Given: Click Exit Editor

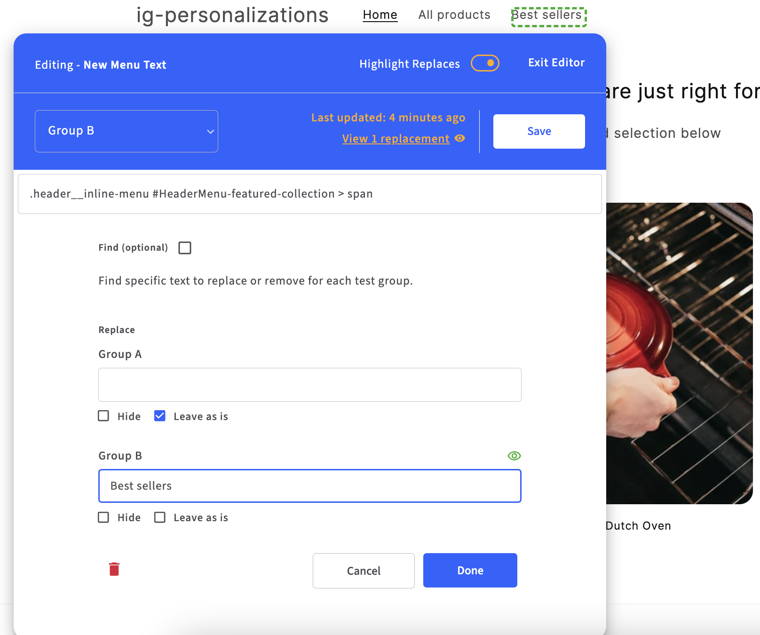Looking at the screenshot, I should point(556,63).
